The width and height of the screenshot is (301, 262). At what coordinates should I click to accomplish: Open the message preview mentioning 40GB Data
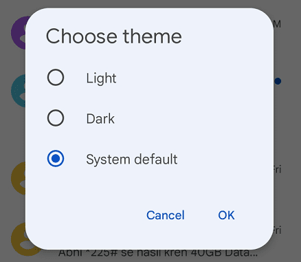[158, 253]
